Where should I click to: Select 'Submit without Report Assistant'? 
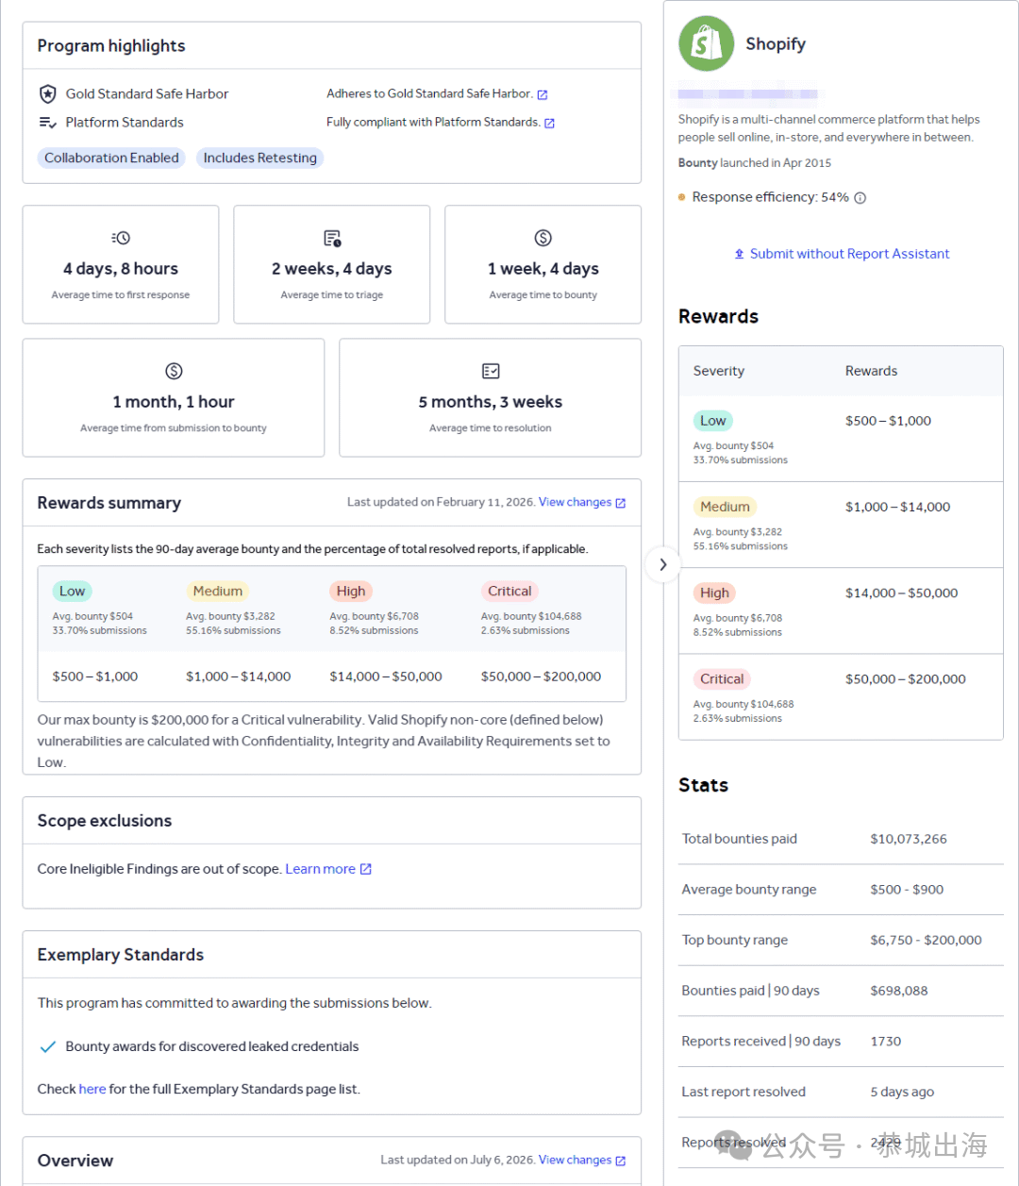(x=842, y=254)
